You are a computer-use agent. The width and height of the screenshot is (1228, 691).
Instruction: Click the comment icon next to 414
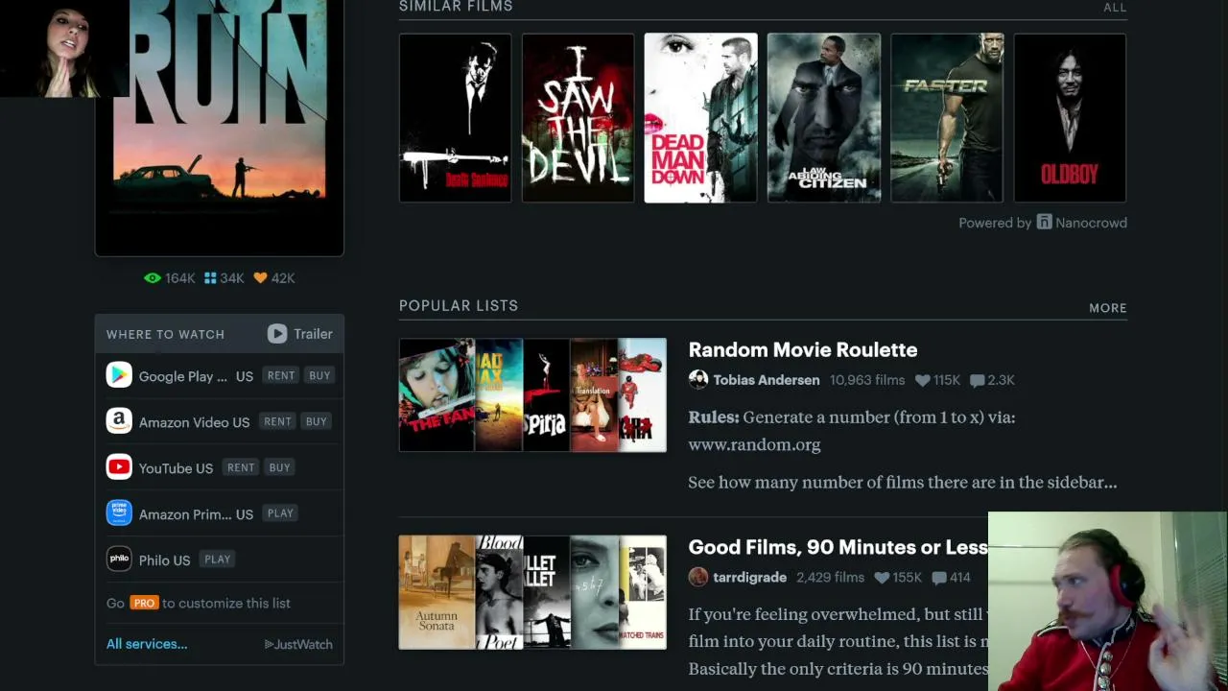tap(938, 578)
